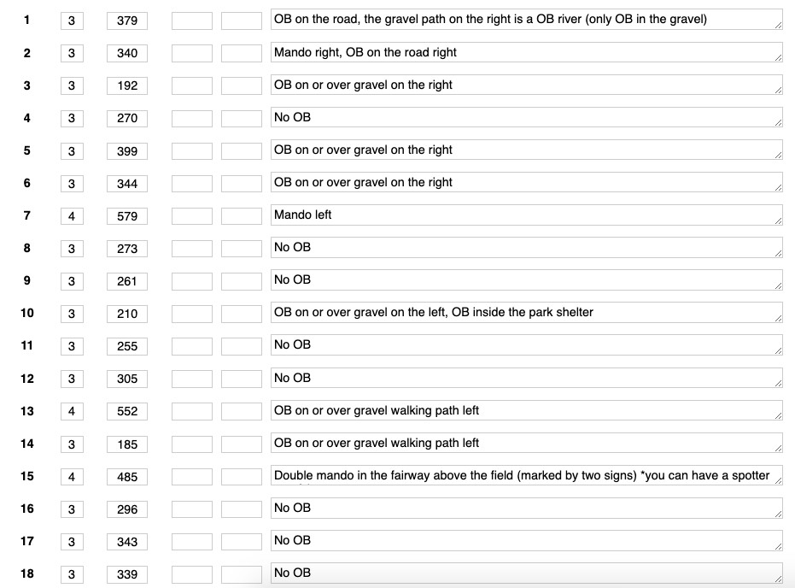Select the hole 5 distance field showing 399

point(127,151)
